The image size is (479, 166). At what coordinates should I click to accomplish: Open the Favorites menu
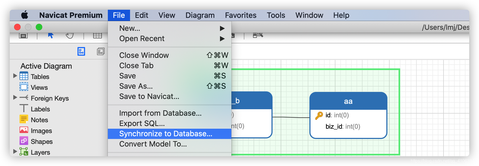click(241, 15)
